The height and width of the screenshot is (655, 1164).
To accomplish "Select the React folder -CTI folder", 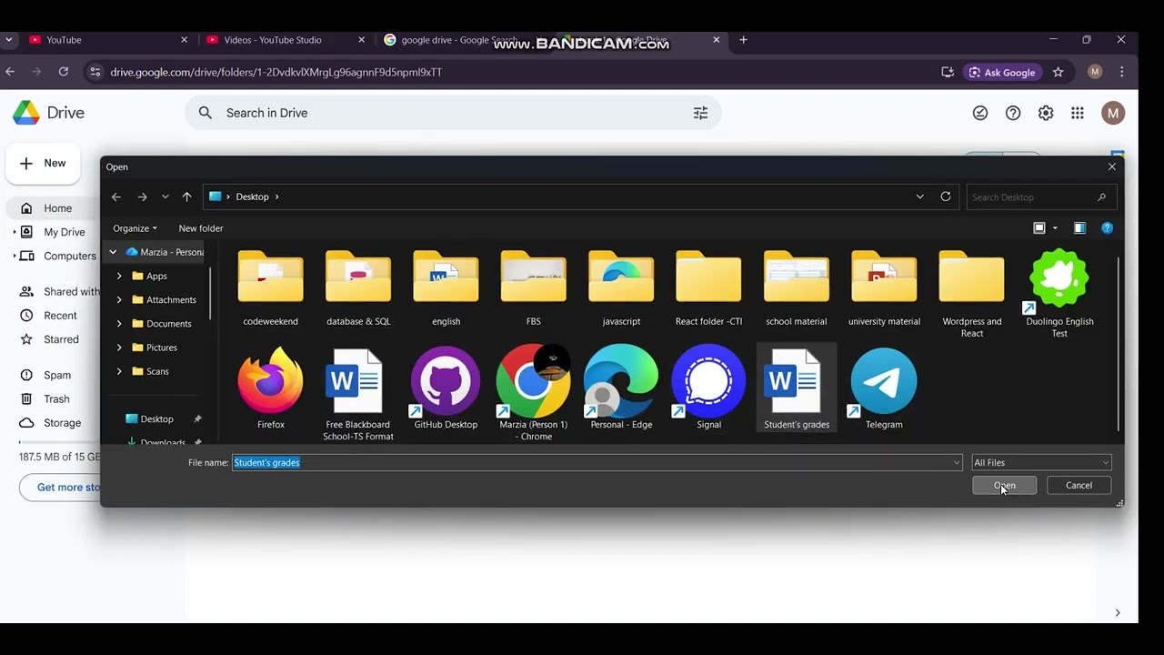I will [x=708, y=288].
